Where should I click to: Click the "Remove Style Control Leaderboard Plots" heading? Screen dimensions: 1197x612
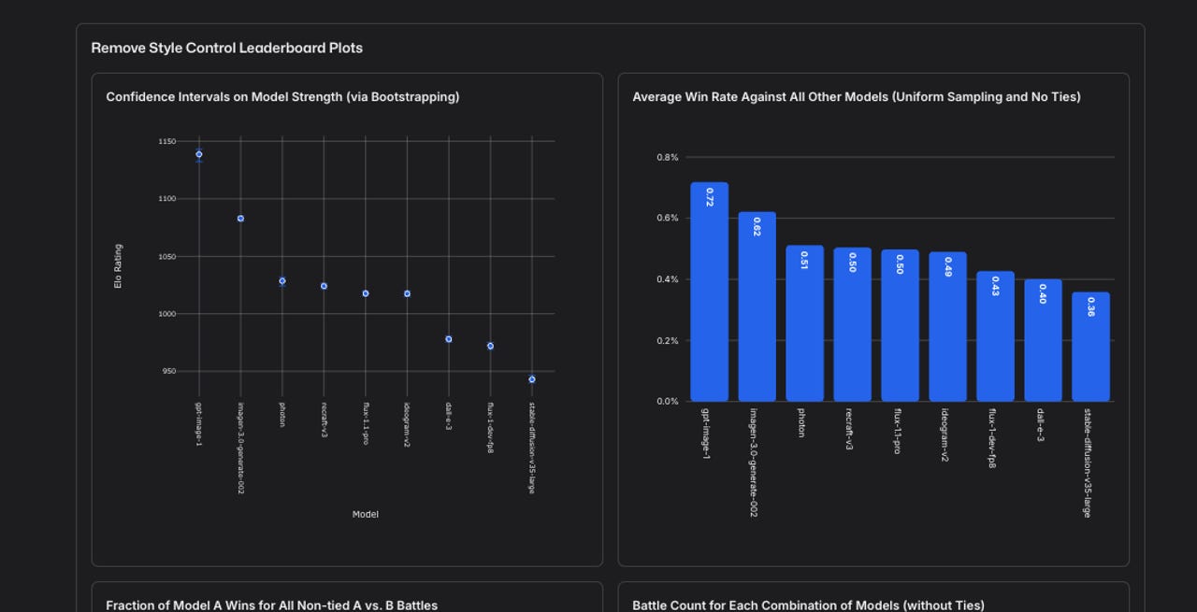point(226,48)
